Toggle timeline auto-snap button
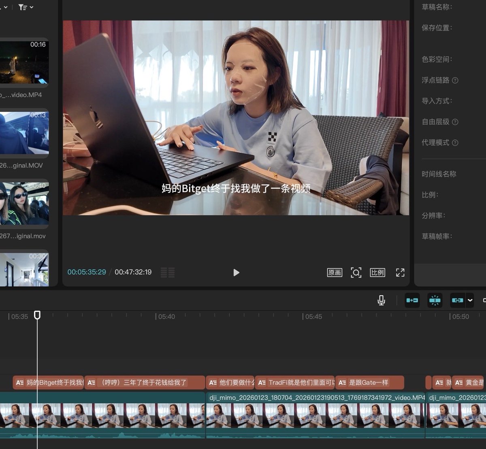486x449 pixels. 435,300
